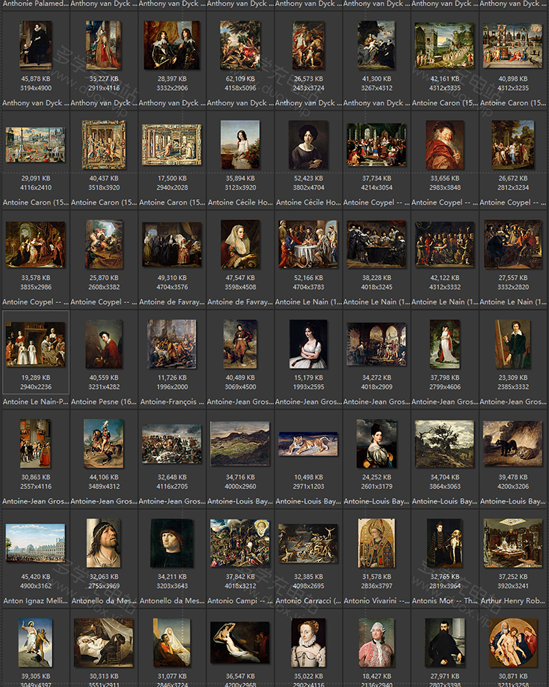Select the double portrait van Dyck thumbnail, 28,397 KB

click(172, 45)
